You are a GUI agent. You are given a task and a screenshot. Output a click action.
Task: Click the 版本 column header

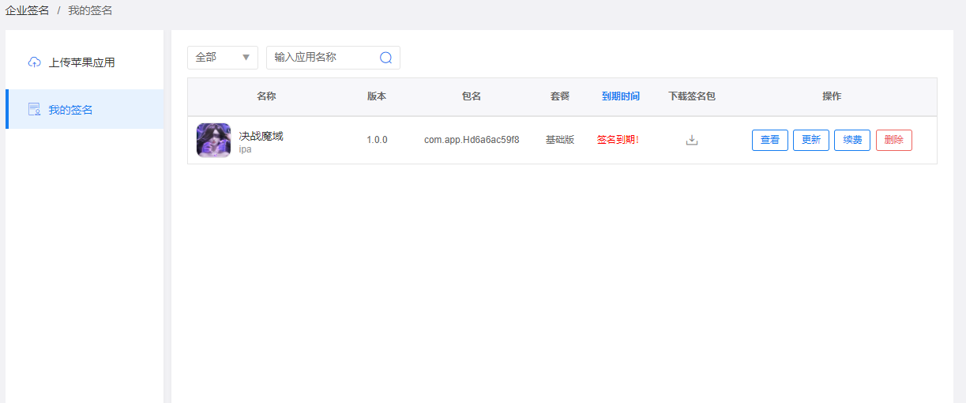pos(377,96)
